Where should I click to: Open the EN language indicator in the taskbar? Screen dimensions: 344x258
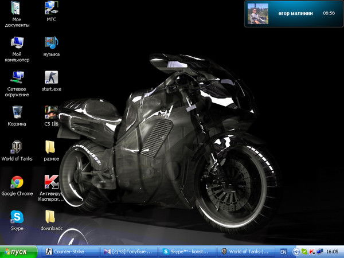pyautogui.click(x=283, y=252)
